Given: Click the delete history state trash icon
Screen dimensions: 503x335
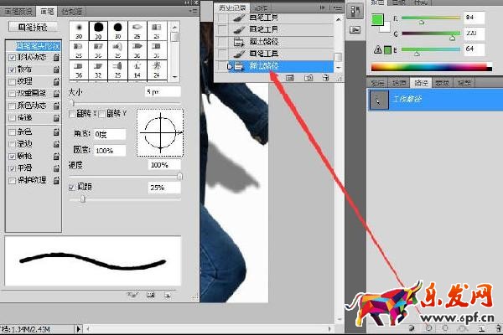Looking at the screenshot, I should pyautogui.click(x=325, y=77).
